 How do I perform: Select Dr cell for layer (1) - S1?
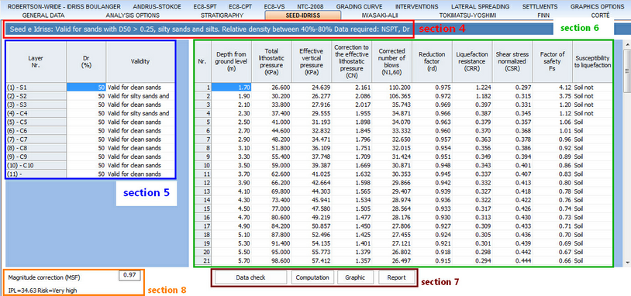tap(86, 88)
